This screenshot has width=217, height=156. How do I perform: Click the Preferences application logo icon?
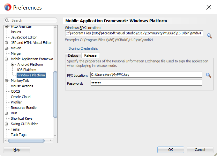pos(8,7)
